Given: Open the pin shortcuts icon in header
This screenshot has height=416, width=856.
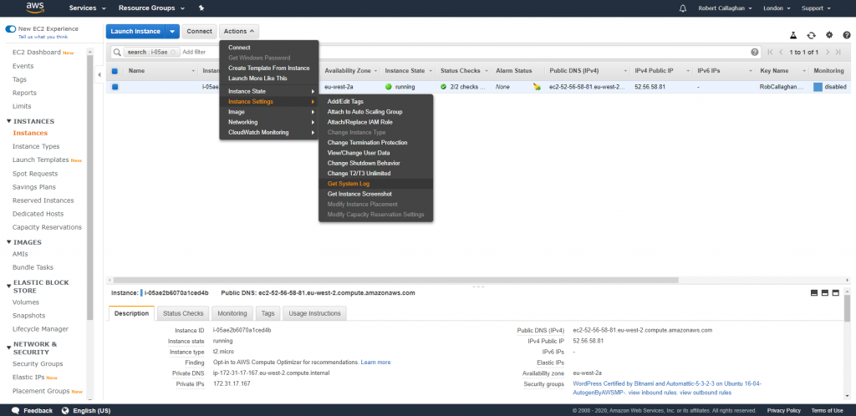Looking at the screenshot, I should [201, 8].
